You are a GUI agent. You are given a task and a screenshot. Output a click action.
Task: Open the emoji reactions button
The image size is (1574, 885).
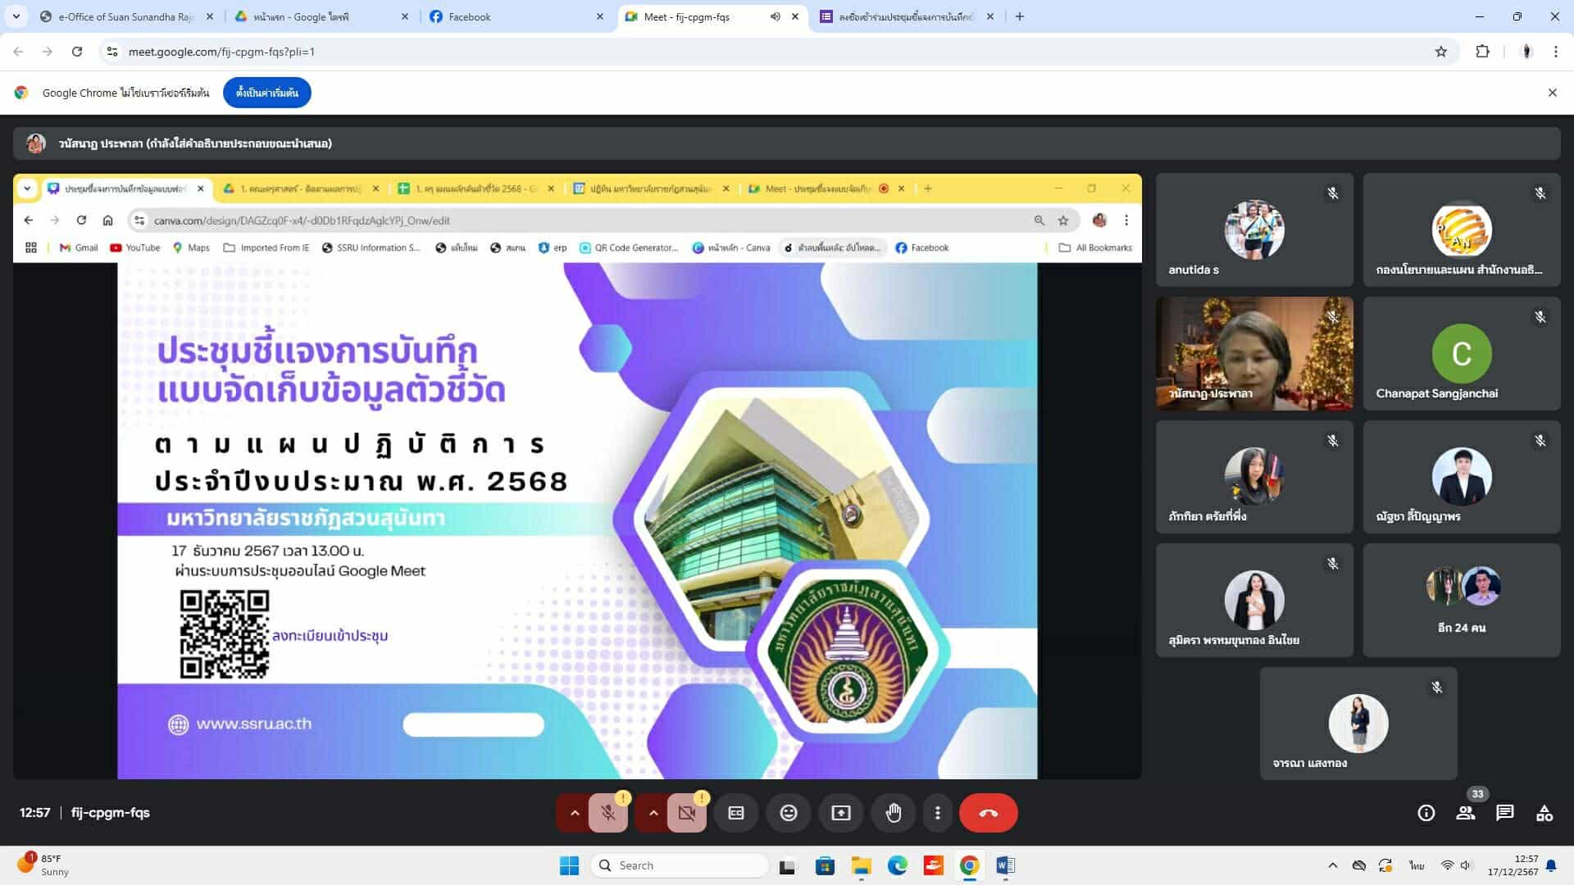click(x=789, y=813)
